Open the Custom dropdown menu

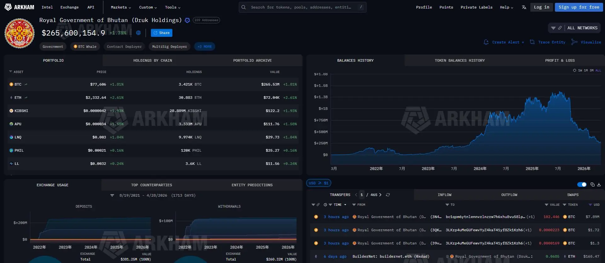(148, 7)
